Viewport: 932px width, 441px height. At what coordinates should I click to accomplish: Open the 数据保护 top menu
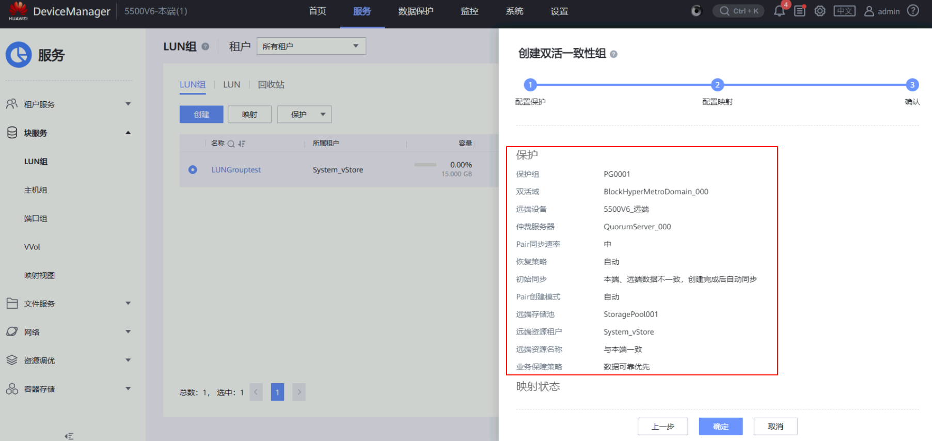[x=416, y=11]
